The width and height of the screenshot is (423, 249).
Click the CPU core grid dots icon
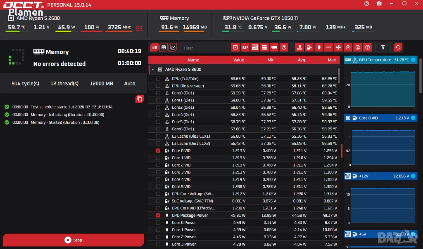(139, 28)
